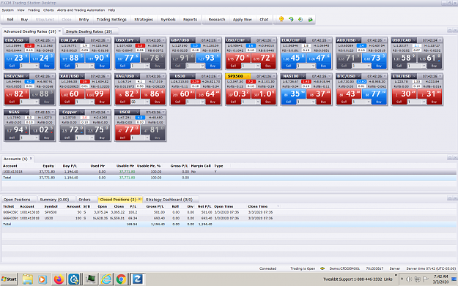Click the NAS100 sell price tile

coord(294,94)
